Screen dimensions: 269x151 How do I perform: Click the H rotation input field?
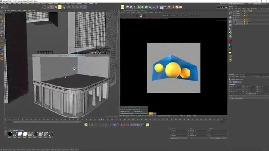218,131
